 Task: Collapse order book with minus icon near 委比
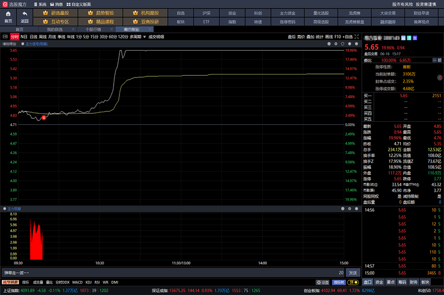[435, 60]
